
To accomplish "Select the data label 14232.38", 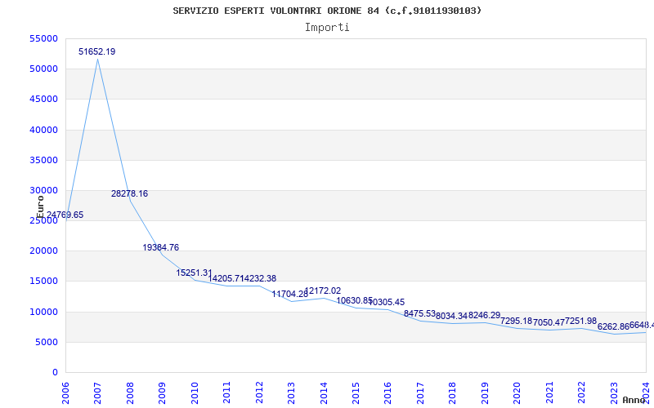I will coord(258,278).
